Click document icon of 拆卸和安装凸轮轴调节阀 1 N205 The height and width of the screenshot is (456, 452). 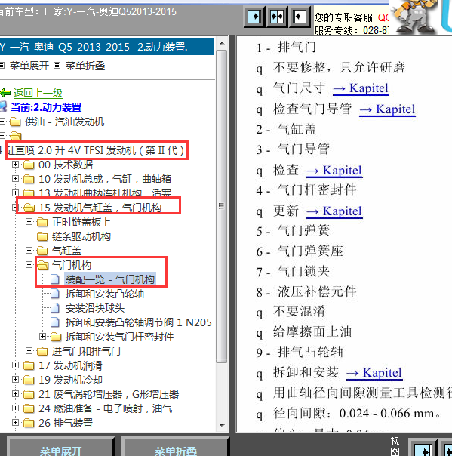pyautogui.click(x=55, y=322)
